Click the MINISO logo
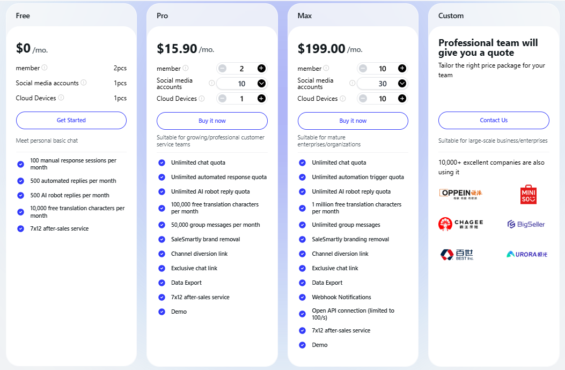Viewport: 565px width, 370px height. [x=528, y=194]
